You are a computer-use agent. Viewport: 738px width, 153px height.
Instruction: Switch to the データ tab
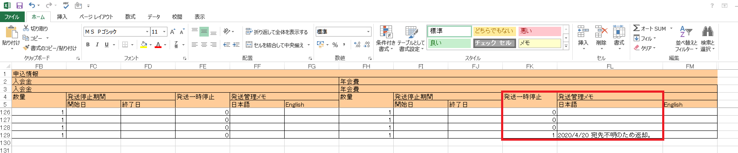154,17
